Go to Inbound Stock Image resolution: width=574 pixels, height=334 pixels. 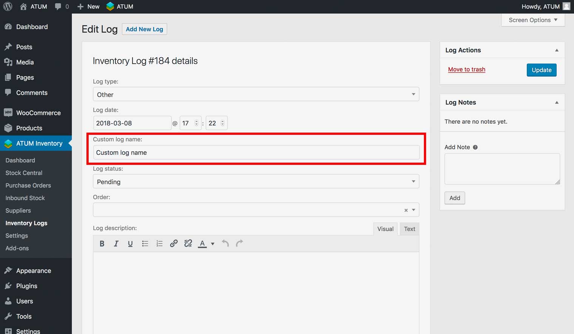pyautogui.click(x=25, y=198)
